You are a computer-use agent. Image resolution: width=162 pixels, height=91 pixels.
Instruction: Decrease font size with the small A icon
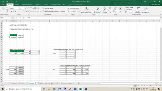click(28, 8)
